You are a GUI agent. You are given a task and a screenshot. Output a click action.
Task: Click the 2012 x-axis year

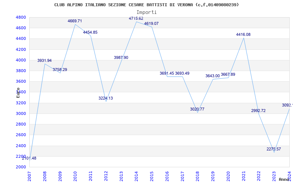(x=106, y=176)
